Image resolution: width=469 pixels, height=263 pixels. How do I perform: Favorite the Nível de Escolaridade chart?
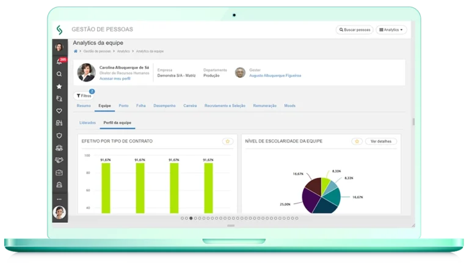tap(357, 141)
